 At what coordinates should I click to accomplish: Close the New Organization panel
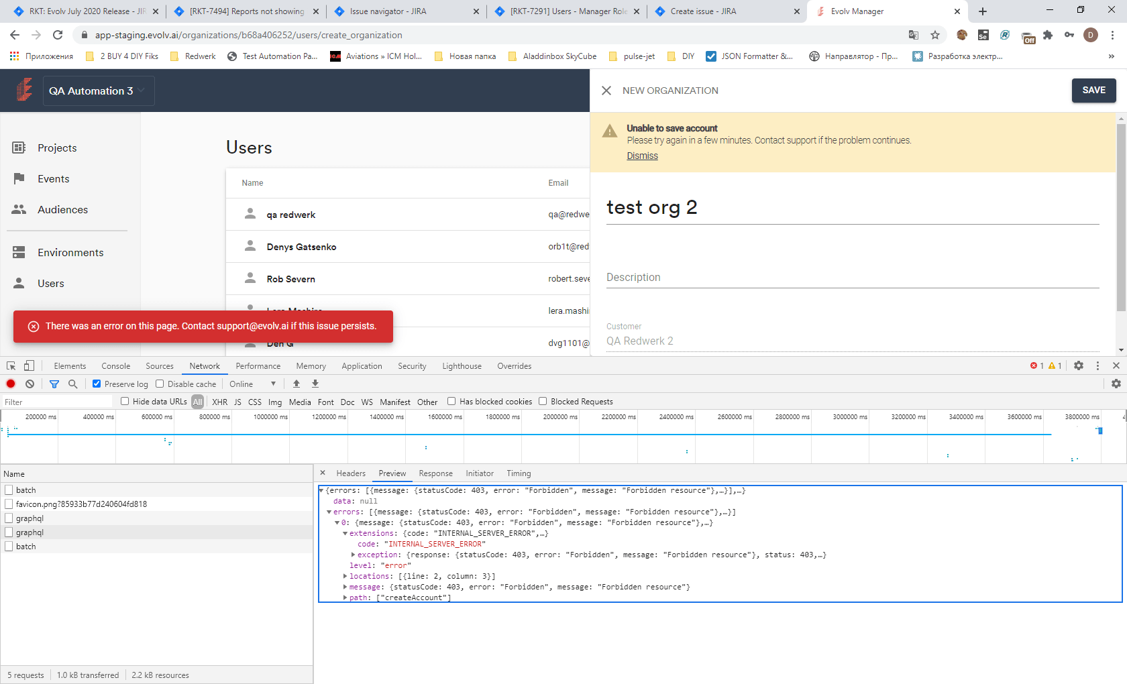(x=606, y=91)
